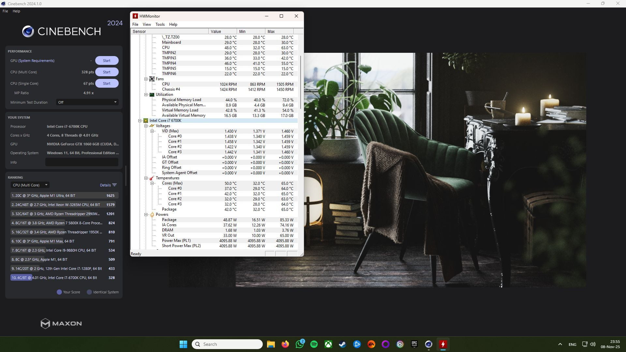Screen dimensions: 626x352
Task: Open EA app on taskbar
Action: [371, 344]
